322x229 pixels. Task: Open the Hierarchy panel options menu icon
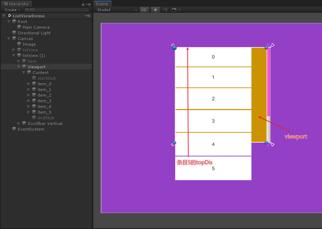88,4
